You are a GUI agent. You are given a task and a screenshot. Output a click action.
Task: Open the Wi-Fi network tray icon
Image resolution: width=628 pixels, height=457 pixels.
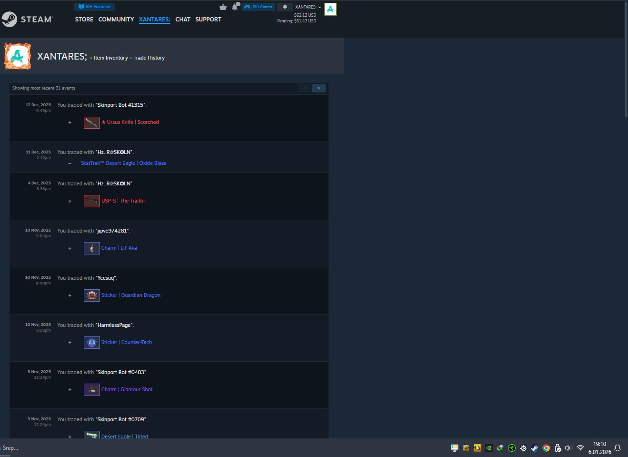580,448
